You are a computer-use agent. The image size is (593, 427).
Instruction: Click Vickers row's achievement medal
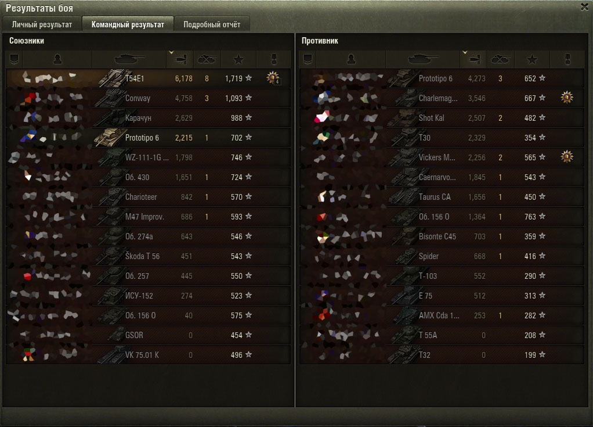click(x=566, y=157)
